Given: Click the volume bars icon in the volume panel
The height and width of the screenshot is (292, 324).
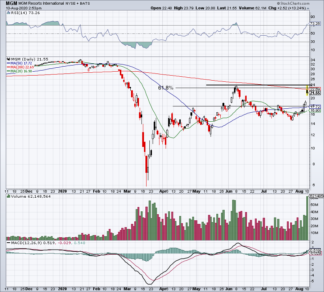Looking at the screenshot, I should pos(9,196).
